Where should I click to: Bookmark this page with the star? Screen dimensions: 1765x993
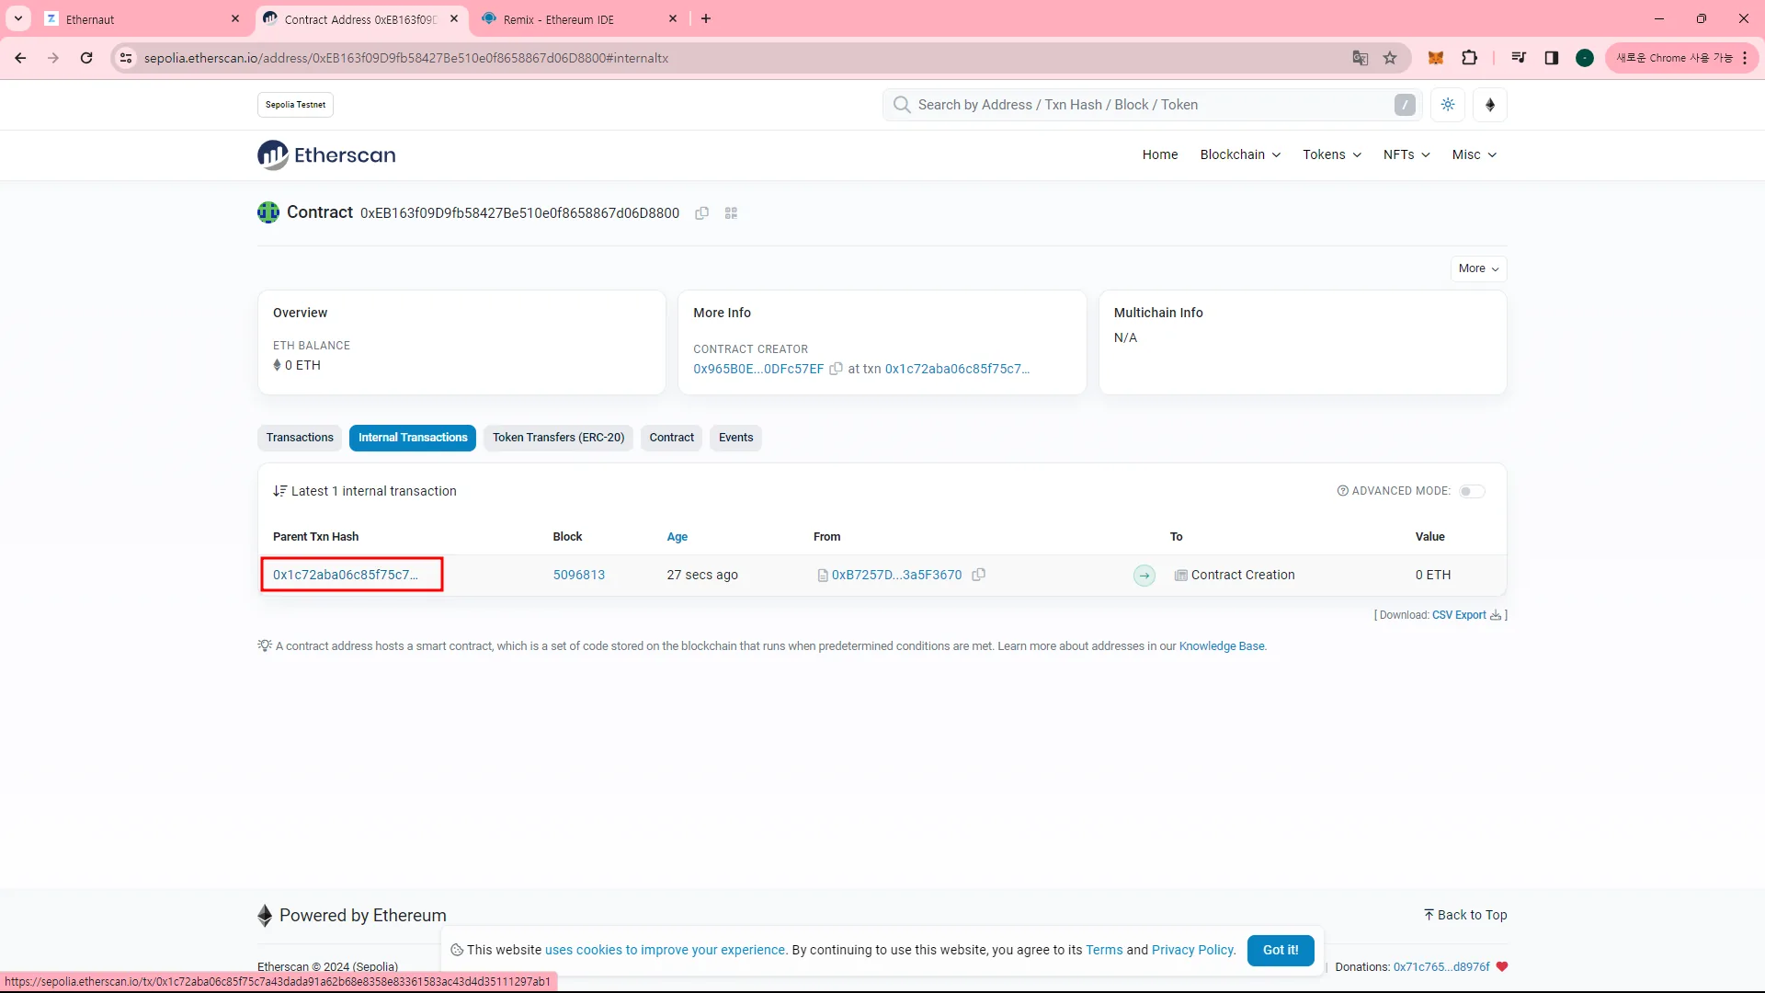click(1390, 58)
